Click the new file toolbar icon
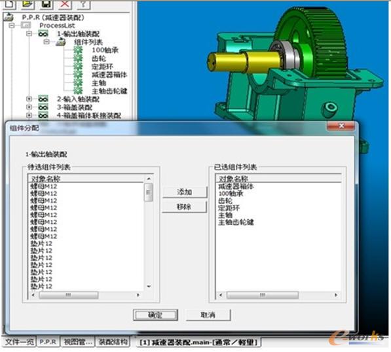391x352 pixels. (9, 4)
